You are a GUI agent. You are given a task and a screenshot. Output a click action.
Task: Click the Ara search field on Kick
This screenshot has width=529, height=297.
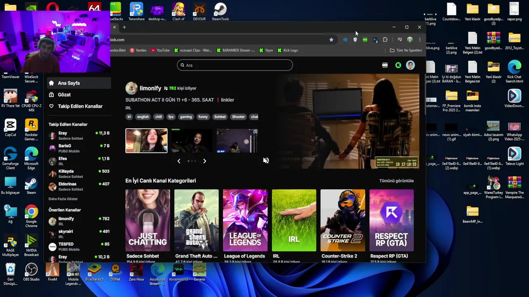tap(235, 65)
